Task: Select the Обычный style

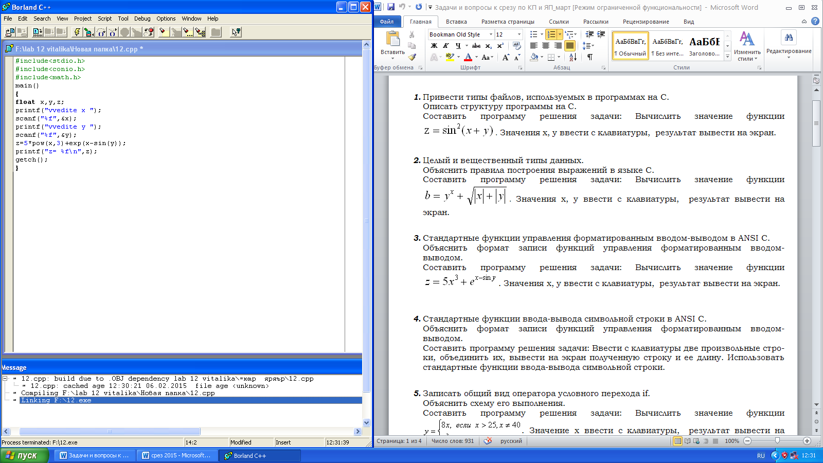Action: click(630, 46)
